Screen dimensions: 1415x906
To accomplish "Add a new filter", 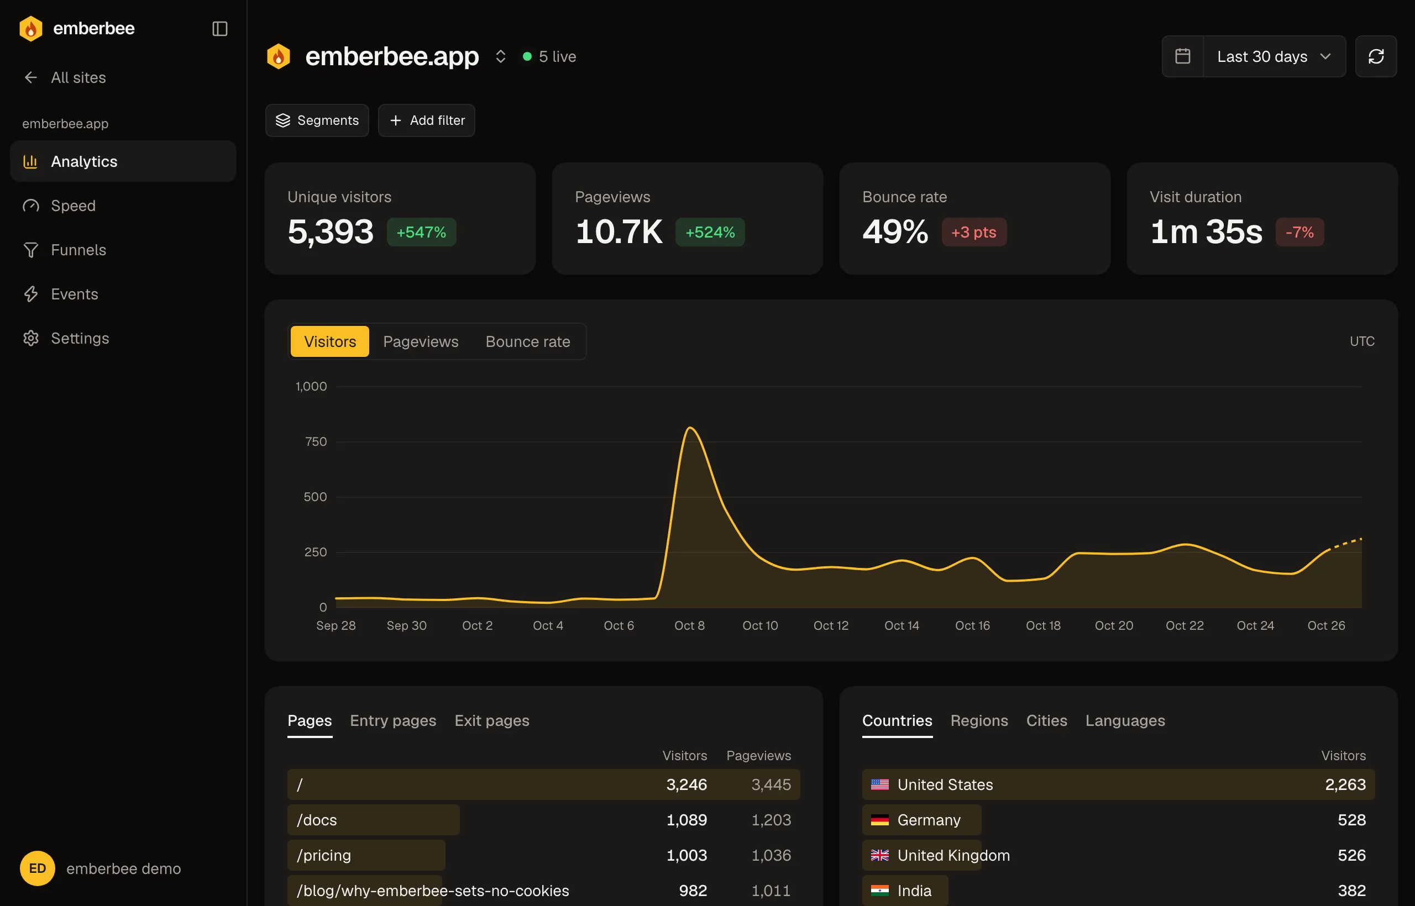I will click(426, 120).
